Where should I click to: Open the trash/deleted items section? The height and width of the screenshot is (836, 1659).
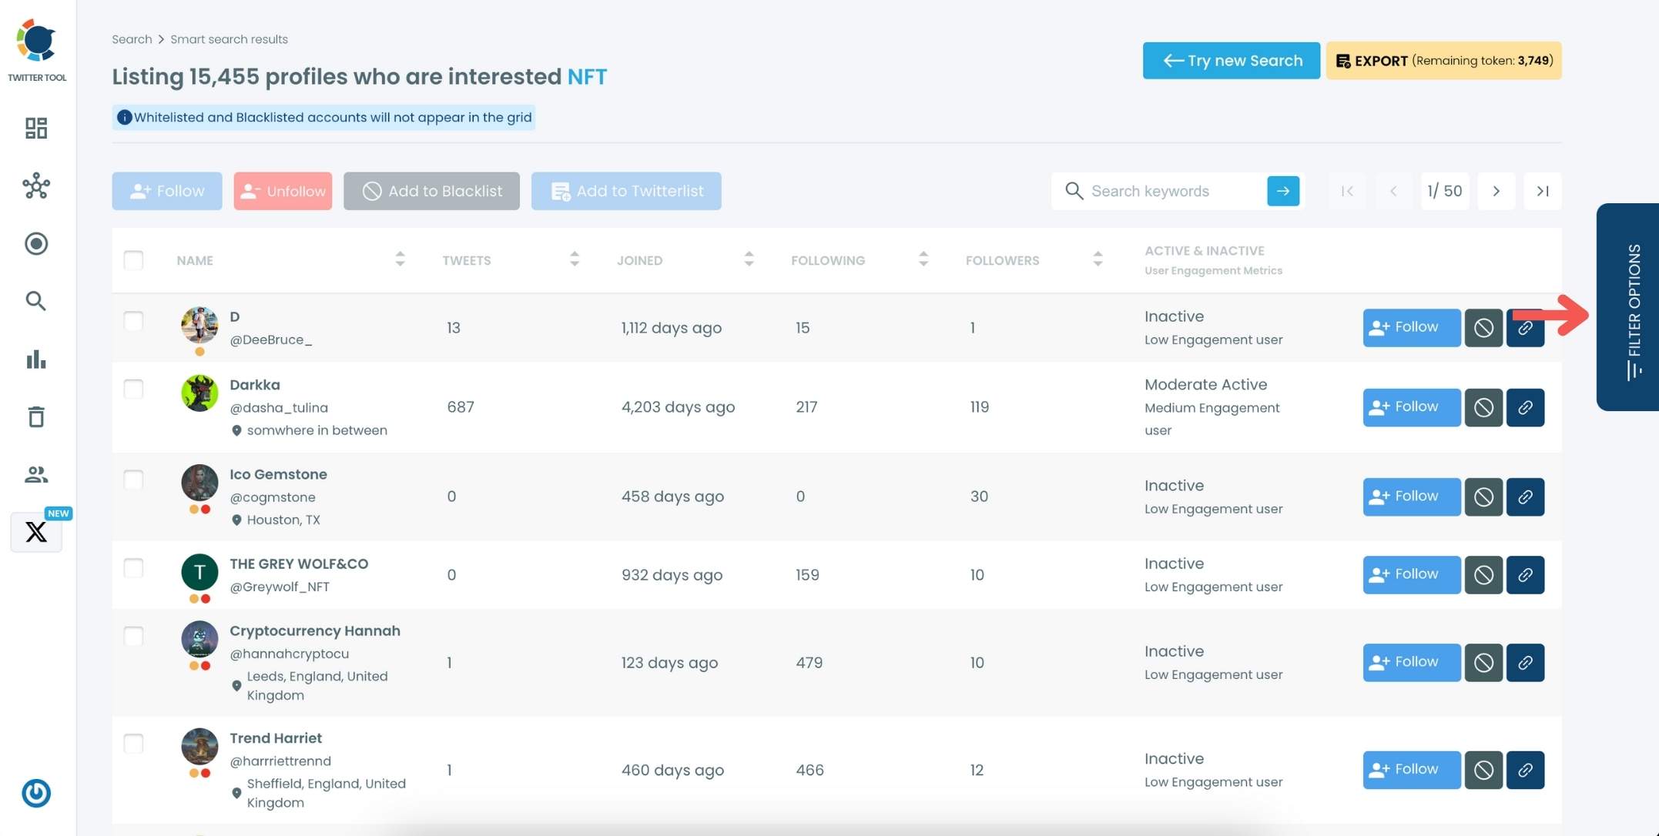tap(35, 416)
